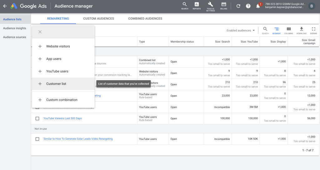The image size is (320, 170).
Task: Open Audience sources in sidebar
Action: coord(14,37)
